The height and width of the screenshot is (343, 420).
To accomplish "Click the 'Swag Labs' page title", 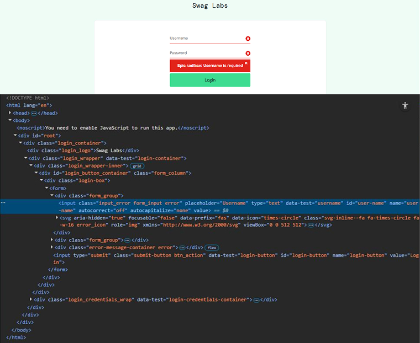I will [x=210, y=6].
